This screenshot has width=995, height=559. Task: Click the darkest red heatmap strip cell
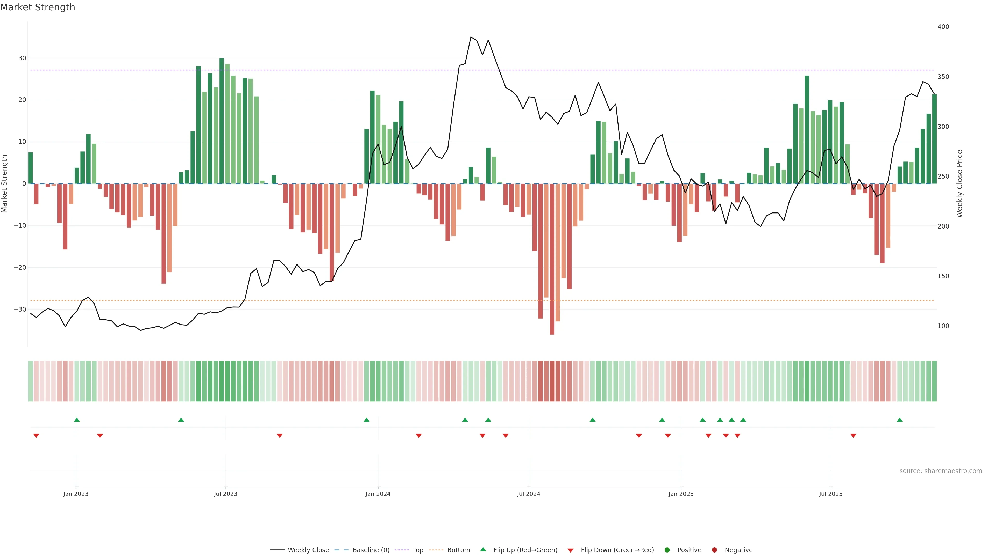(552, 381)
